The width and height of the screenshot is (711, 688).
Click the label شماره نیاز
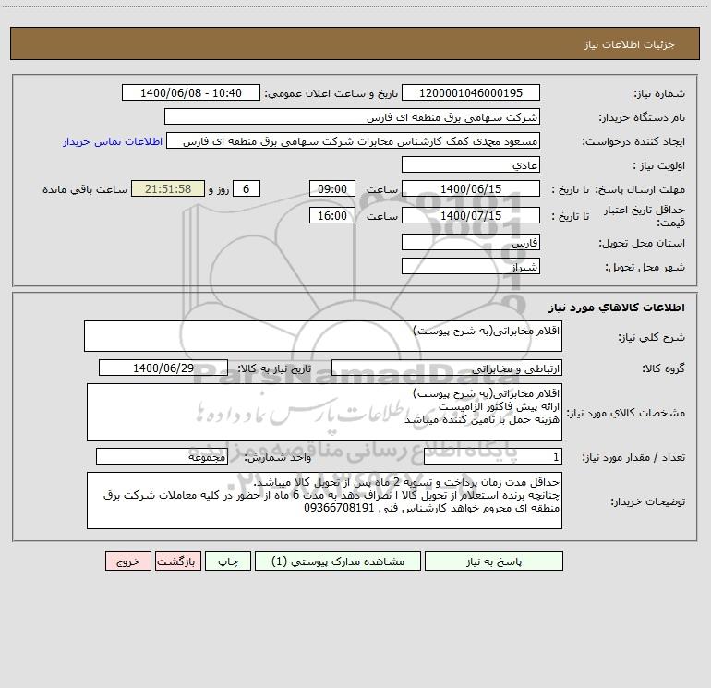(659, 93)
